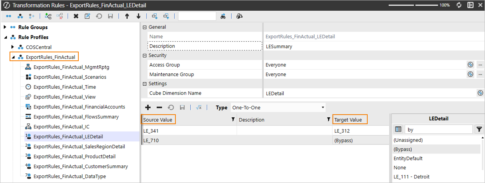
Task: Click the rename notepad icon in toolbar
Action: [x=88, y=16]
